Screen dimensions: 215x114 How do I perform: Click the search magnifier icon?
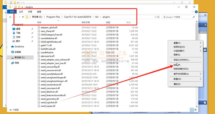[x=193, y=17]
